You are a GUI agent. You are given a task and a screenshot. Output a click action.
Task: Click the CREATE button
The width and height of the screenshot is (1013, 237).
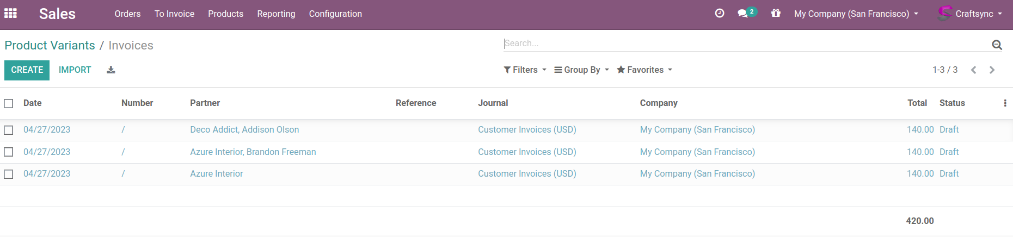pyautogui.click(x=27, y=70)
